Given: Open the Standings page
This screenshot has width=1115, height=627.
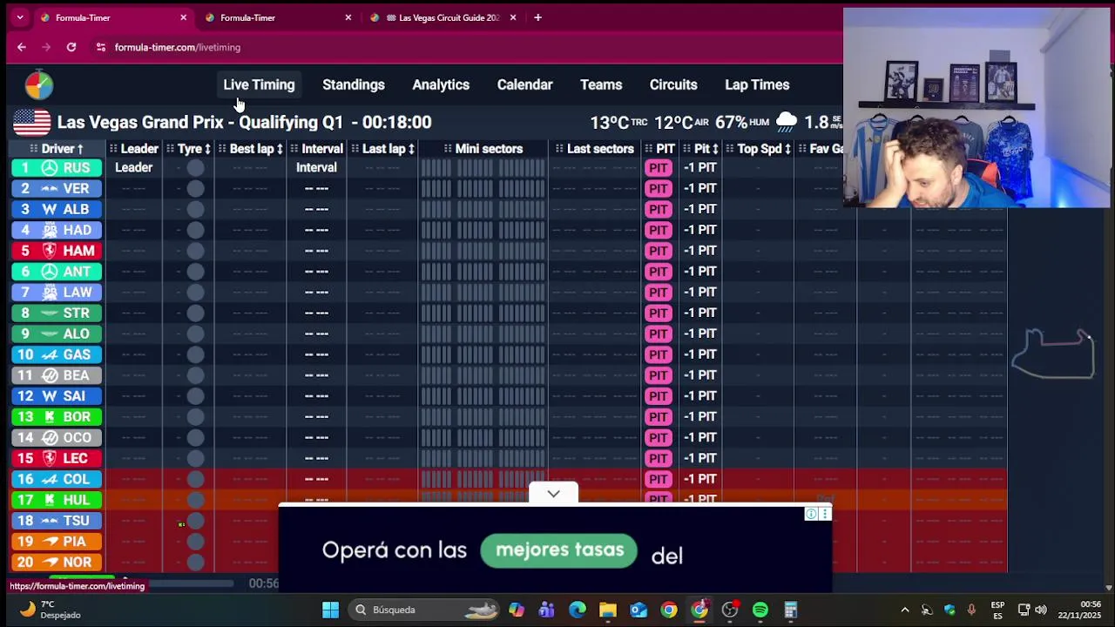Looking at the screenshot, I should (354, 84).
